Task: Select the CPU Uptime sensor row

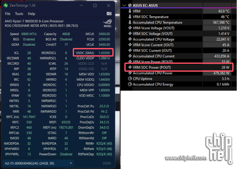Action: click(x=179, y=79)
